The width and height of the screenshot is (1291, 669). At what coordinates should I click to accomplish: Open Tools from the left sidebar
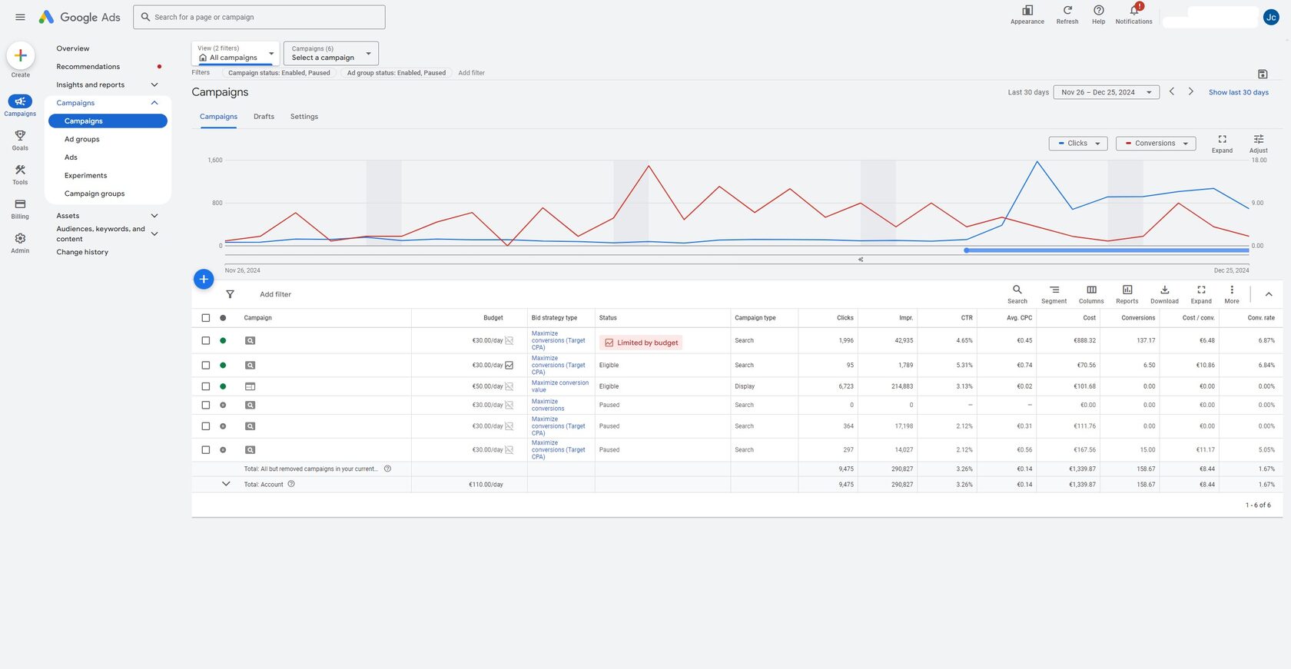(20, 174)
